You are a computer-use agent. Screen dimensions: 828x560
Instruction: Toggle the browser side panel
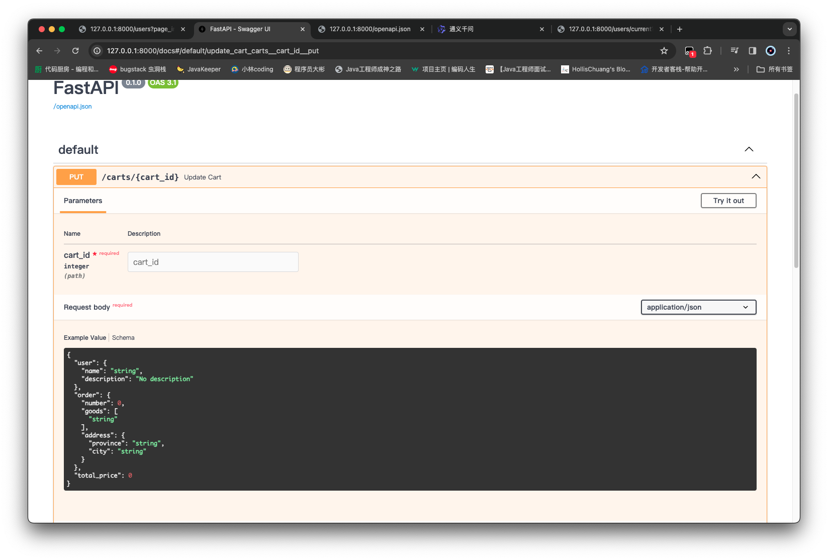click(x=753, y=51)
